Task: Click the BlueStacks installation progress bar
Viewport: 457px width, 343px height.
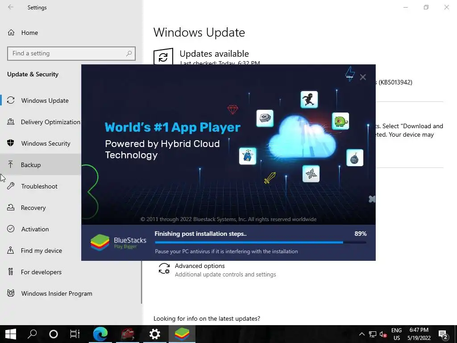Action: [261, 242]
